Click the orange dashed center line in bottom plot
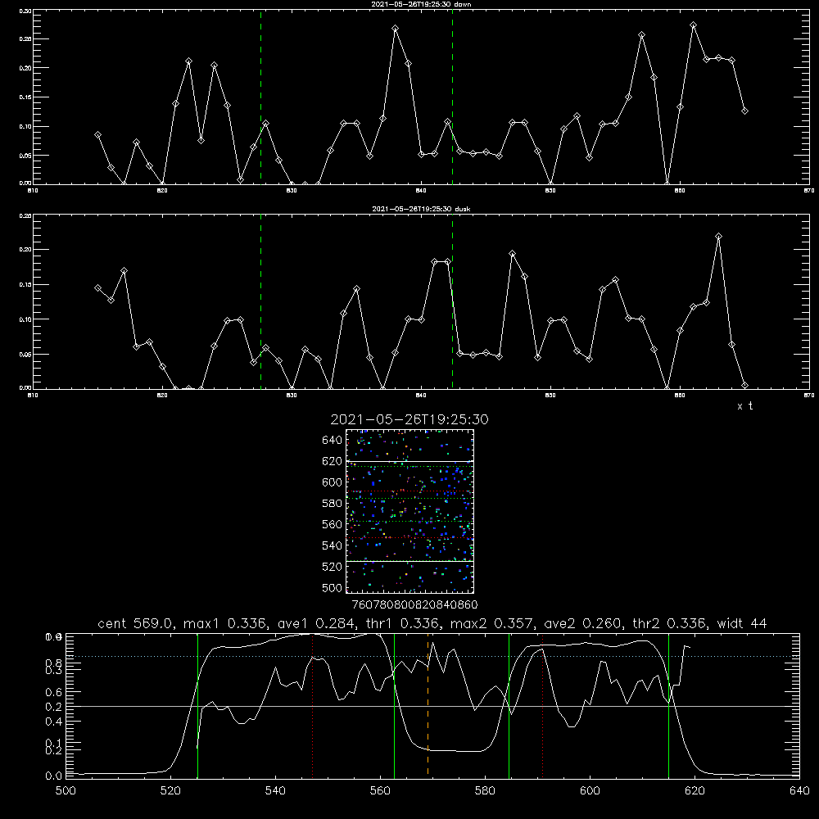This screenshot has width=819, height=819. (428, 705)
